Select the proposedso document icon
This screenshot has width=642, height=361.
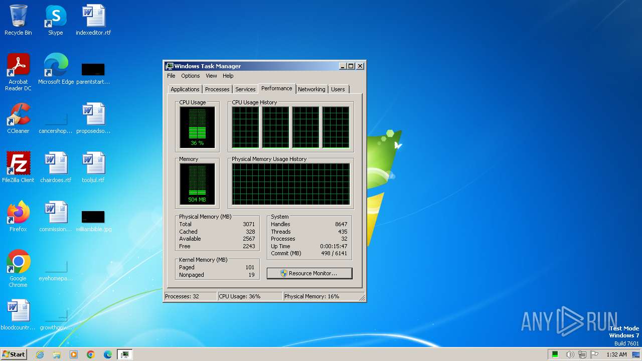93,118
